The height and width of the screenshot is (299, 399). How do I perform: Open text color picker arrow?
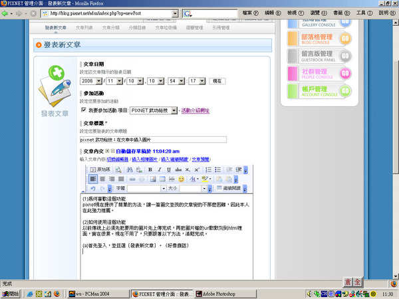(198, 179)
